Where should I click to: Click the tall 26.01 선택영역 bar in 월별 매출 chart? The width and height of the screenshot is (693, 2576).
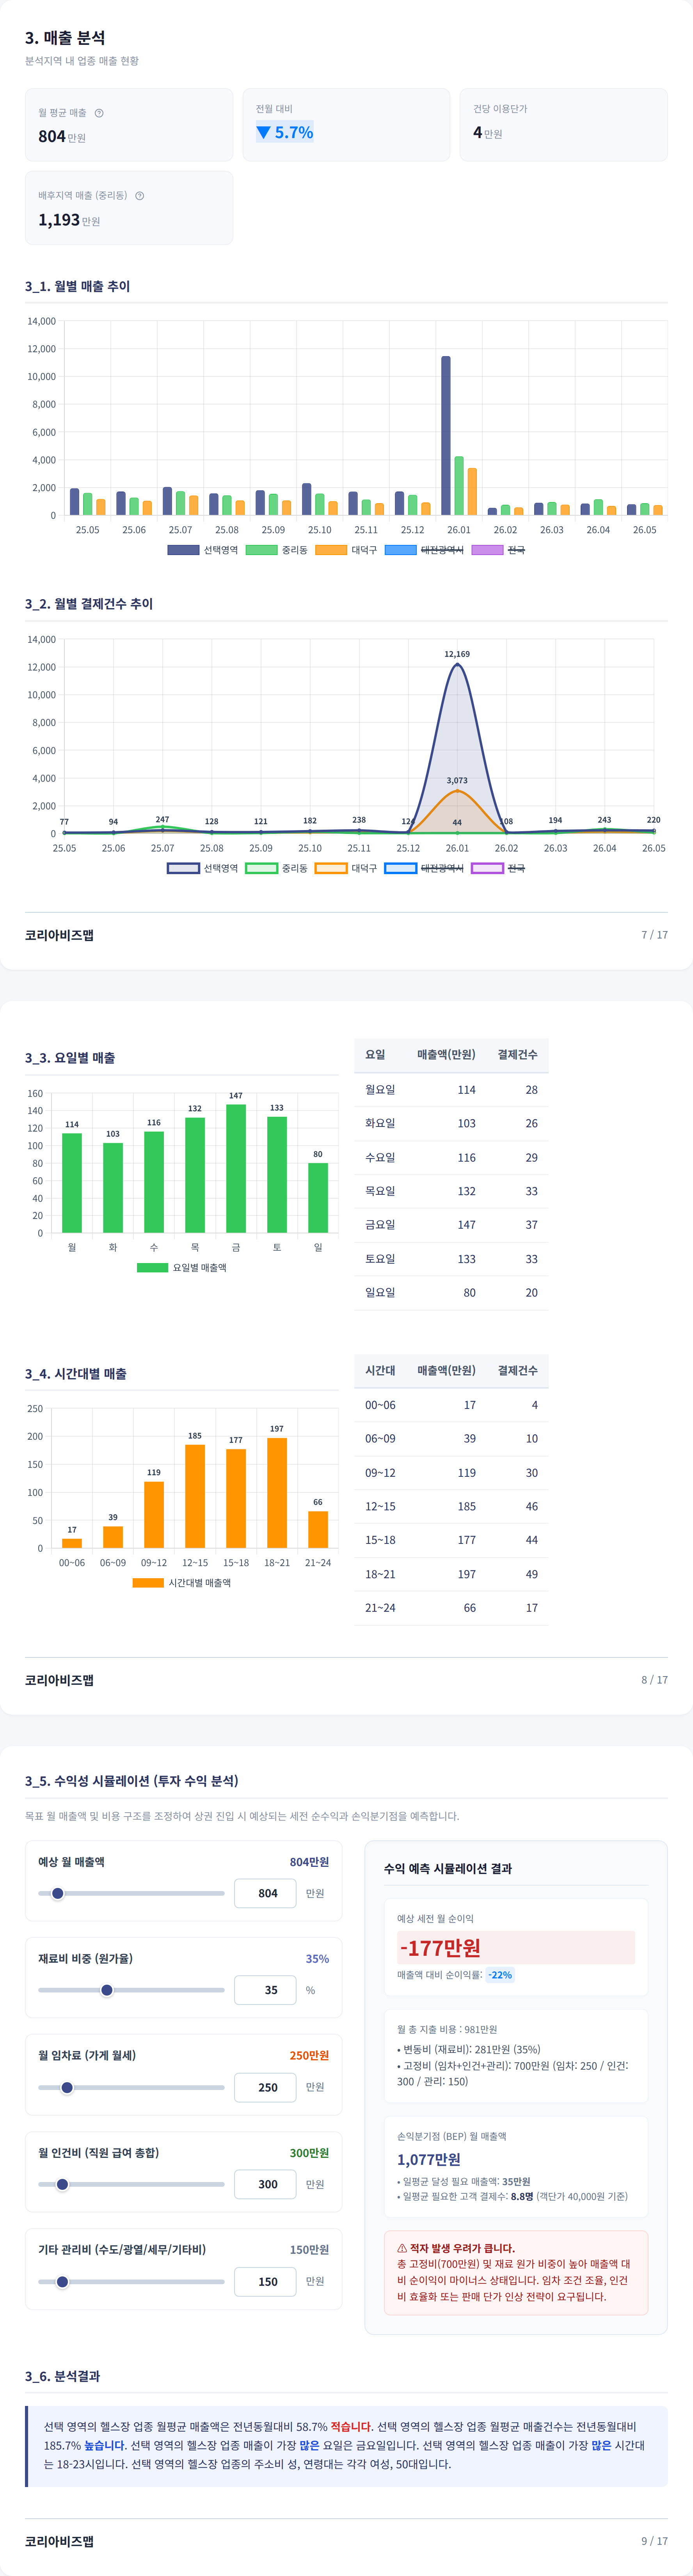446,436
